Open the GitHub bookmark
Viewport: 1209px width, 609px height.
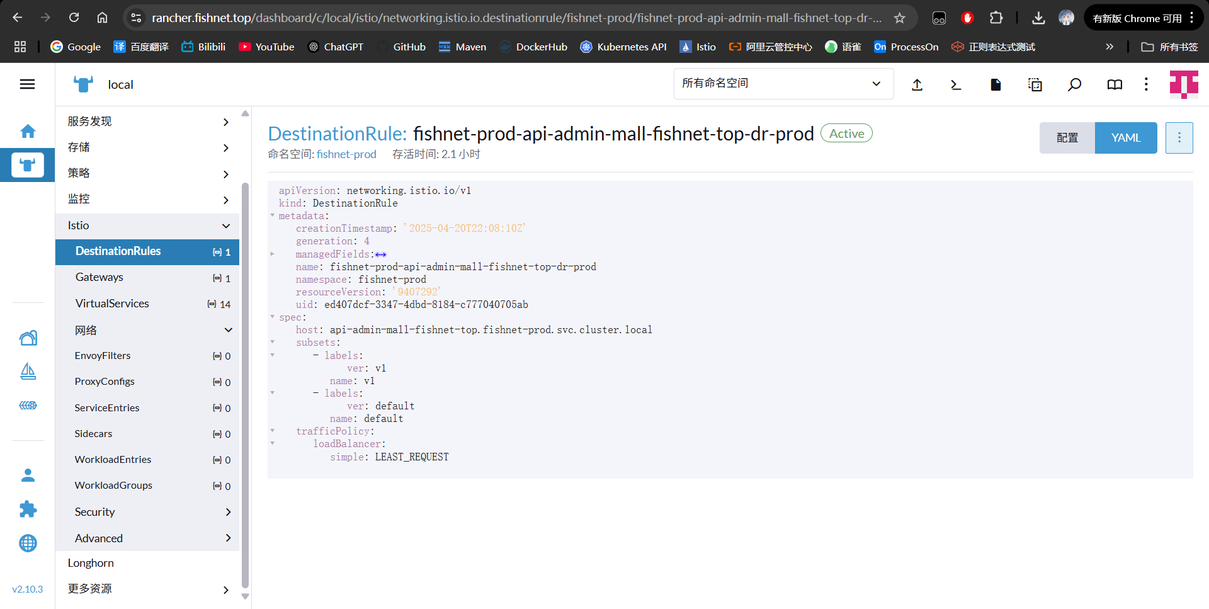401,47
